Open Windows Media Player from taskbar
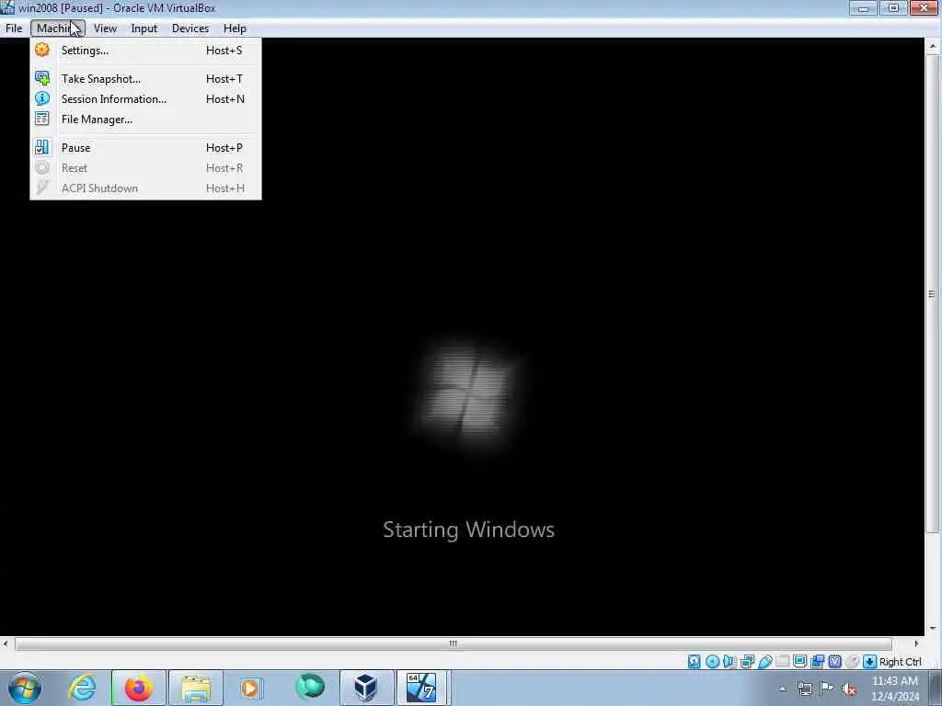The image size is (942, 706). [252, 688]
